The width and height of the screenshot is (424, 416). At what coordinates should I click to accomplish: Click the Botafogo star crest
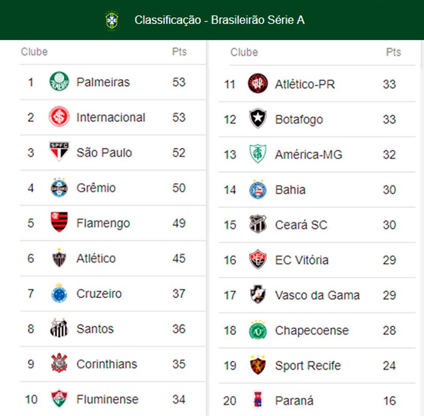click(x=257, y=119)
